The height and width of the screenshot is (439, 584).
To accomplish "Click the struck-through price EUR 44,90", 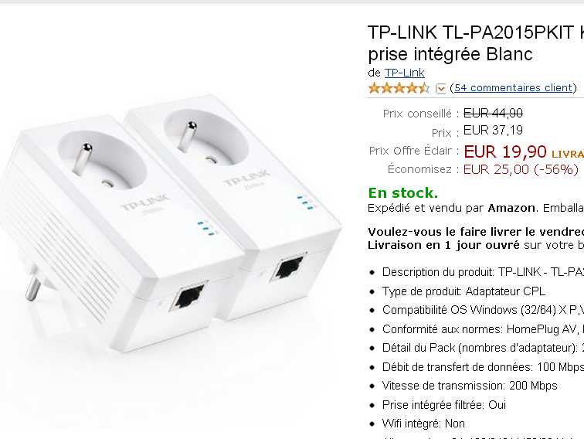I will click(x=493, y=113).
